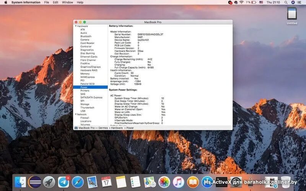
Task: Launch iTunes from the dock
Action: coord(178,182)
